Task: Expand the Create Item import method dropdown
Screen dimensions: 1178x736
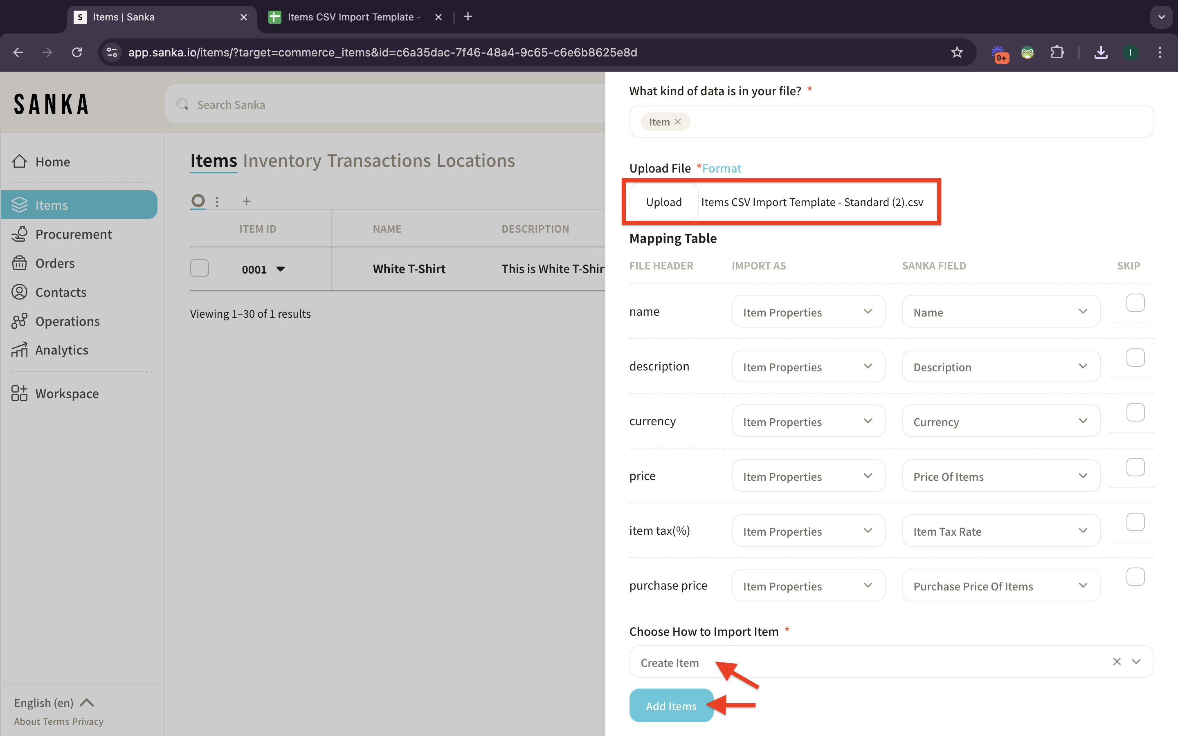Action: [1135, 662]
